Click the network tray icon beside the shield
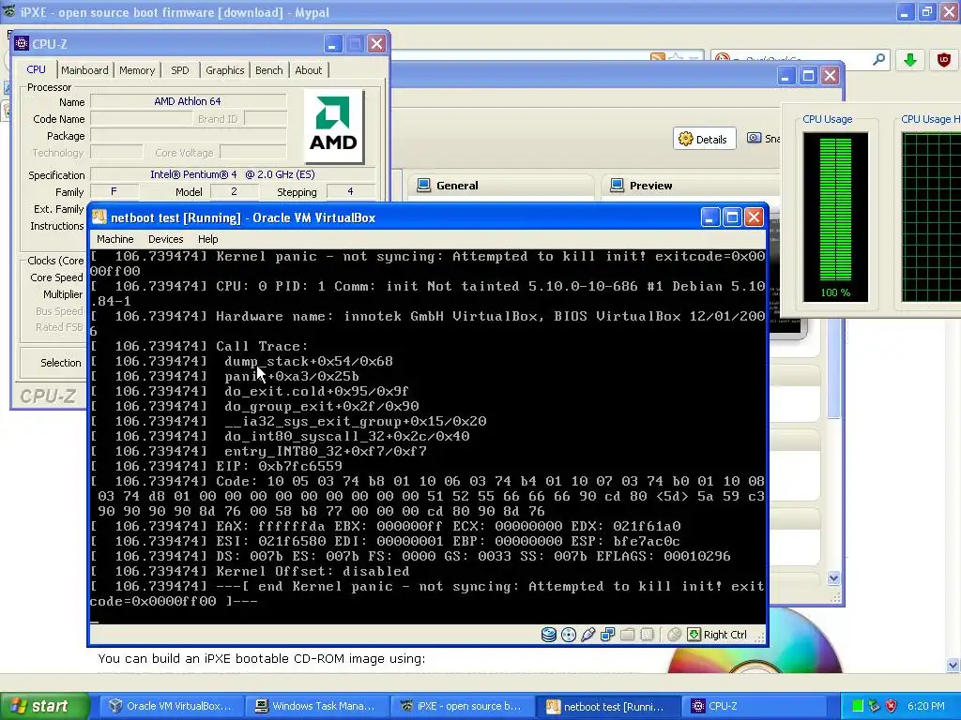Viewport: 961px width, 720px height. tap(875, 706)
